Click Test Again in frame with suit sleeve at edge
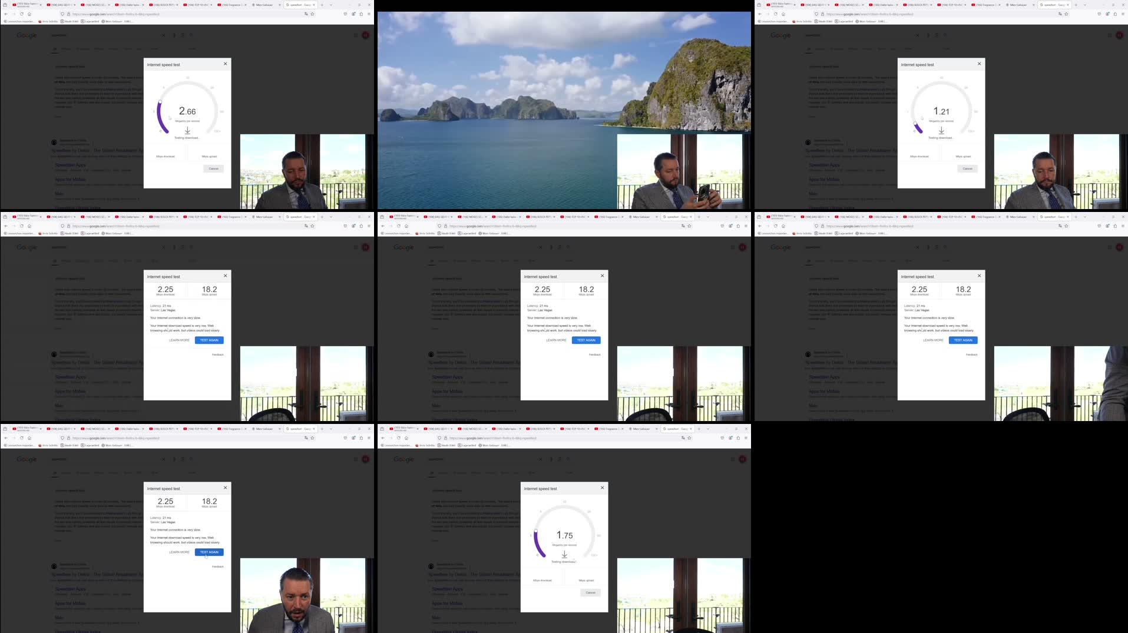The image size is (1128, 633). pos(963,340)
